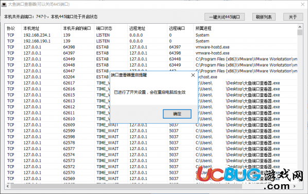The height and width of the screenshot is (194, 308).
Task: Close the 端口查看器重启提醒 dialog
Action: (193, 75)
